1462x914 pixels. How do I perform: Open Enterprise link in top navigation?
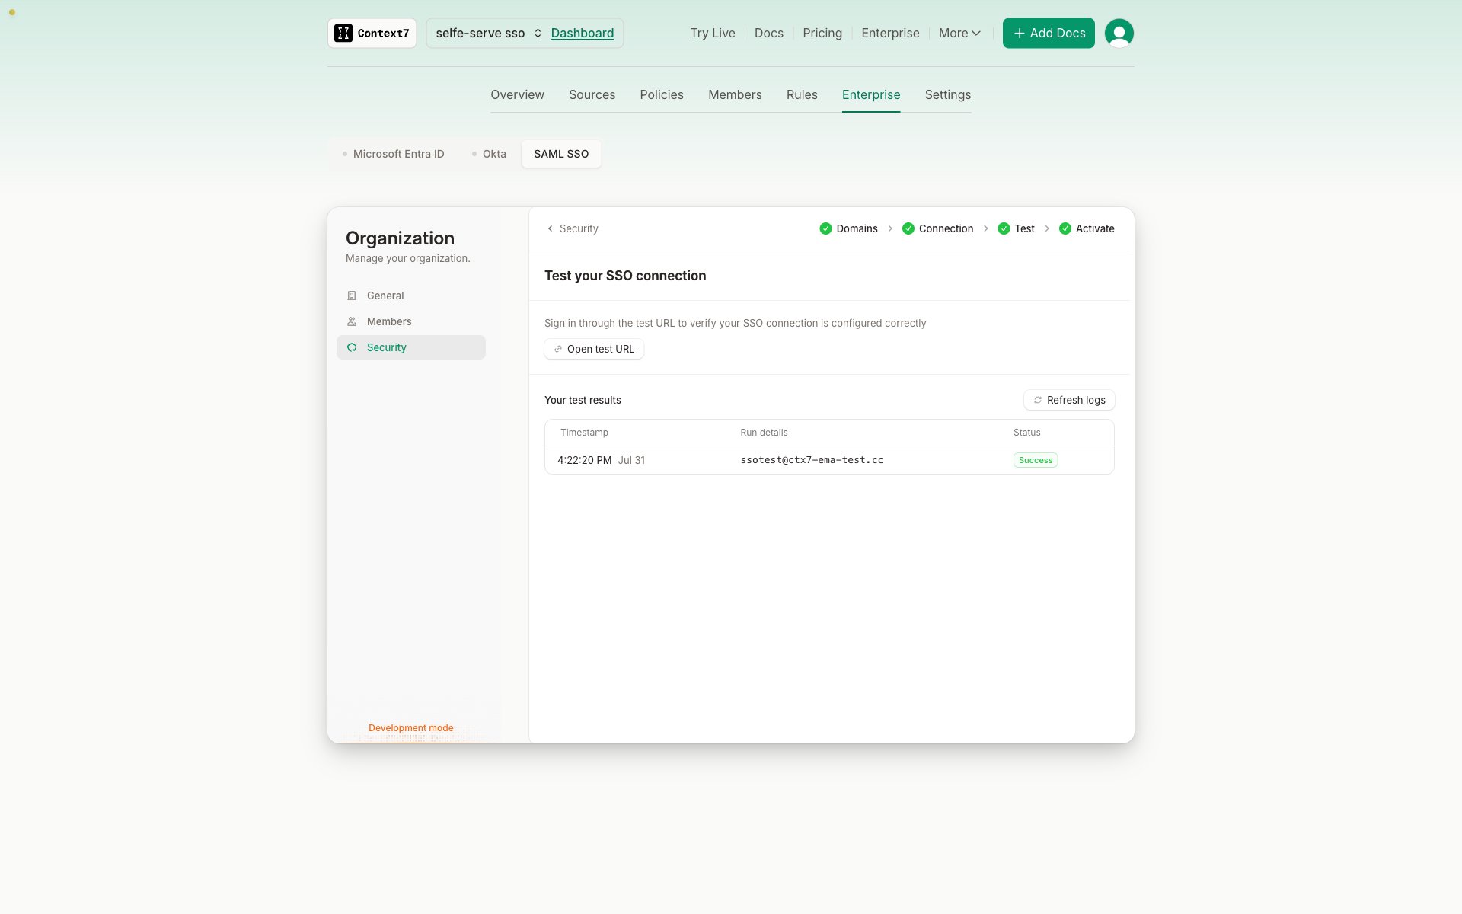[x=890, y=33]
